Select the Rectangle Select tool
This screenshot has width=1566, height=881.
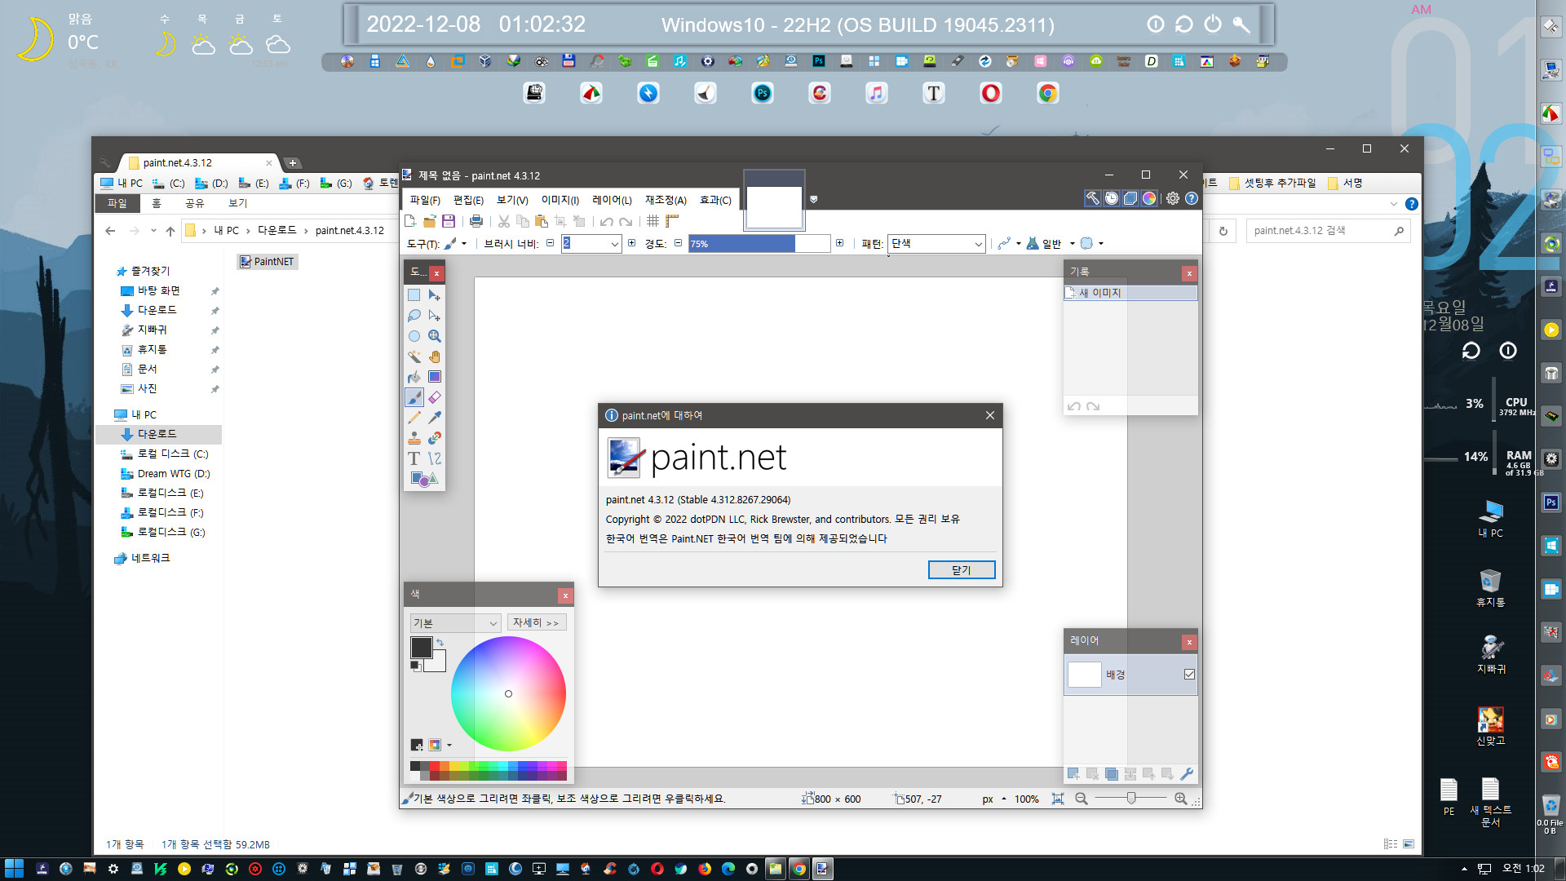tap(414, 295)
